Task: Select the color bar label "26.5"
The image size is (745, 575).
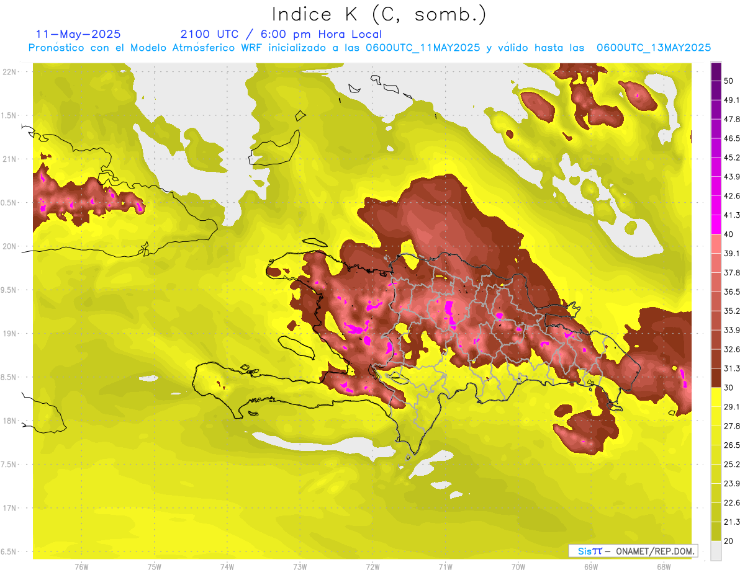Action: (x=732, y=445)
